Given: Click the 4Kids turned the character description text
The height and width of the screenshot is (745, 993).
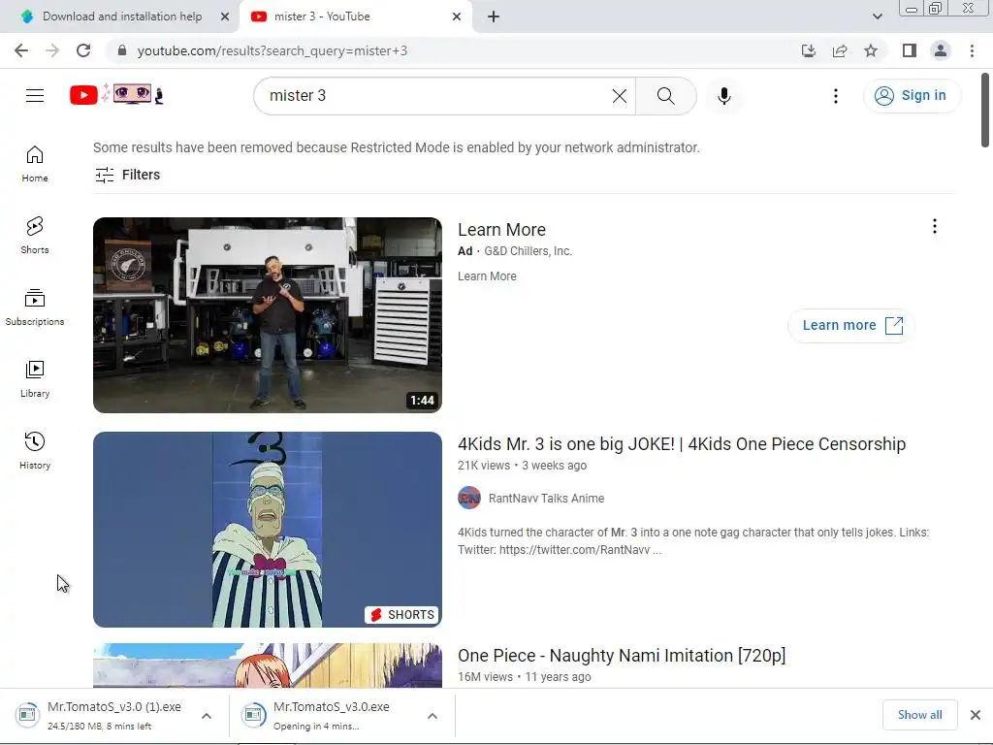Looking at the screenshot, I should tap(693, 541).
